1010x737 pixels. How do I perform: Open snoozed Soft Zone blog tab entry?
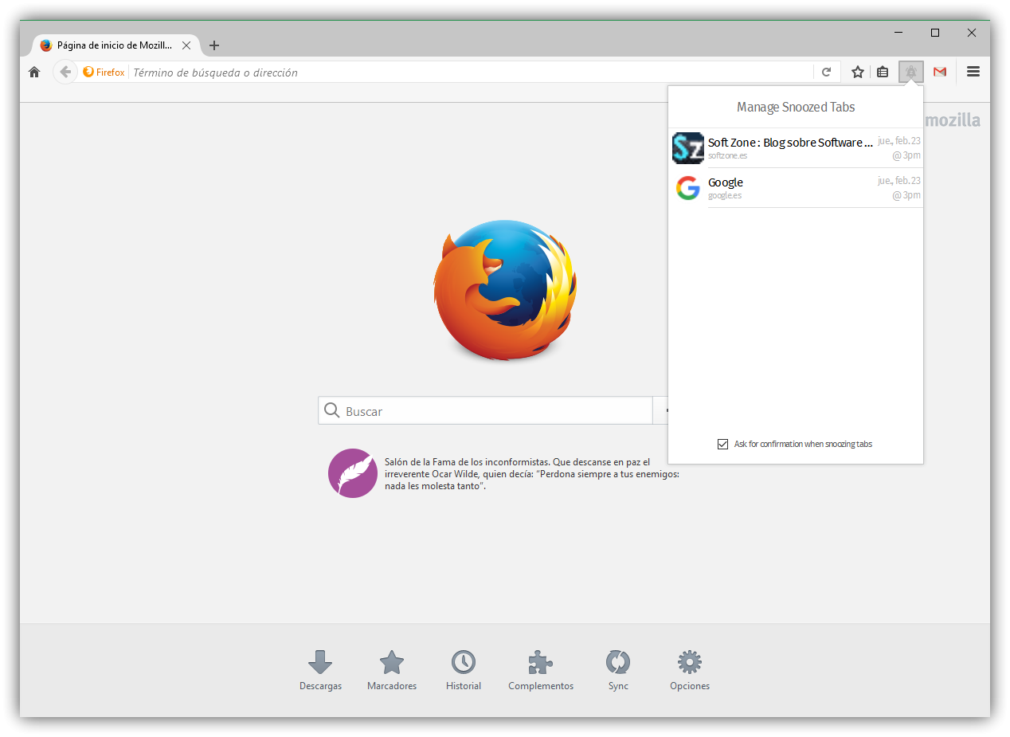click(796, 148)
